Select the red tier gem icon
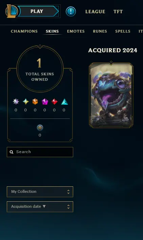 [x=55, y=101]
